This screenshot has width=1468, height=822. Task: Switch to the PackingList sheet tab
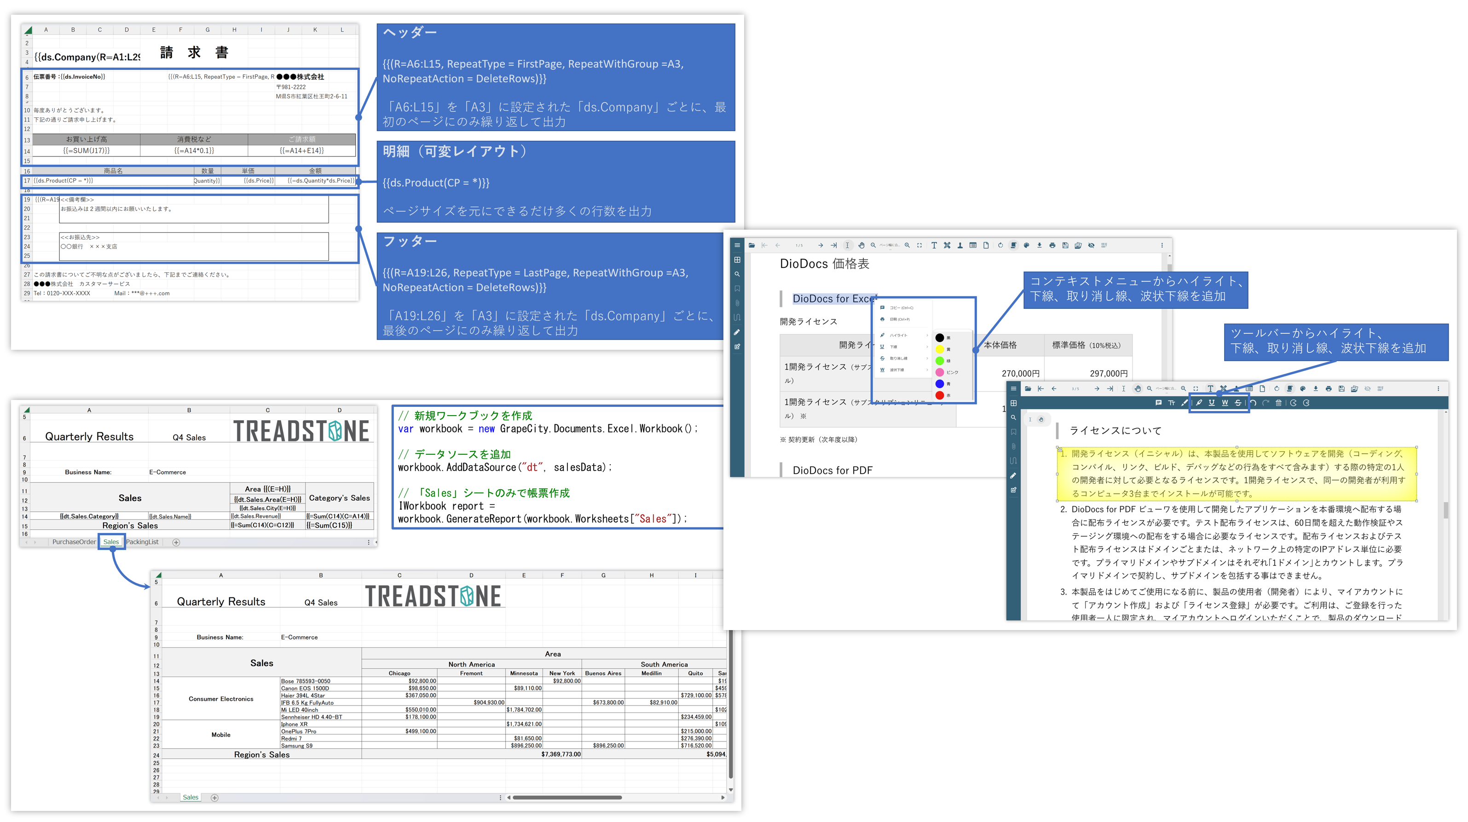tap(142, 542)
